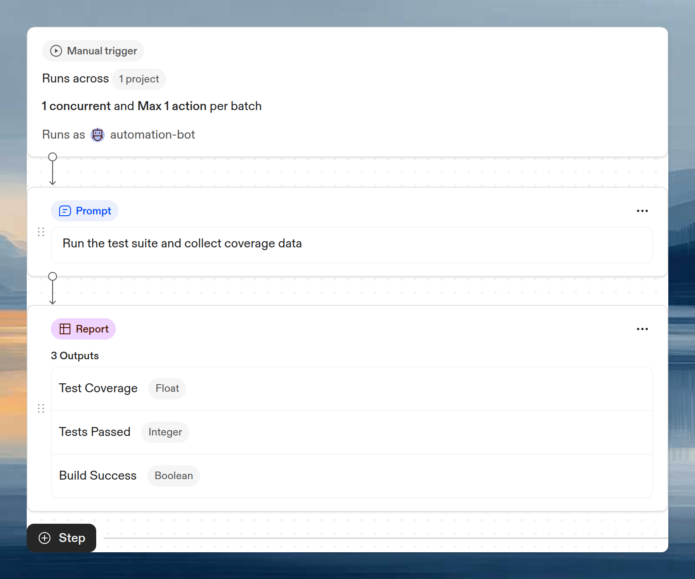Click the automation-bot avatar icon
The image size is (695, 579).
tap(97, 135)
